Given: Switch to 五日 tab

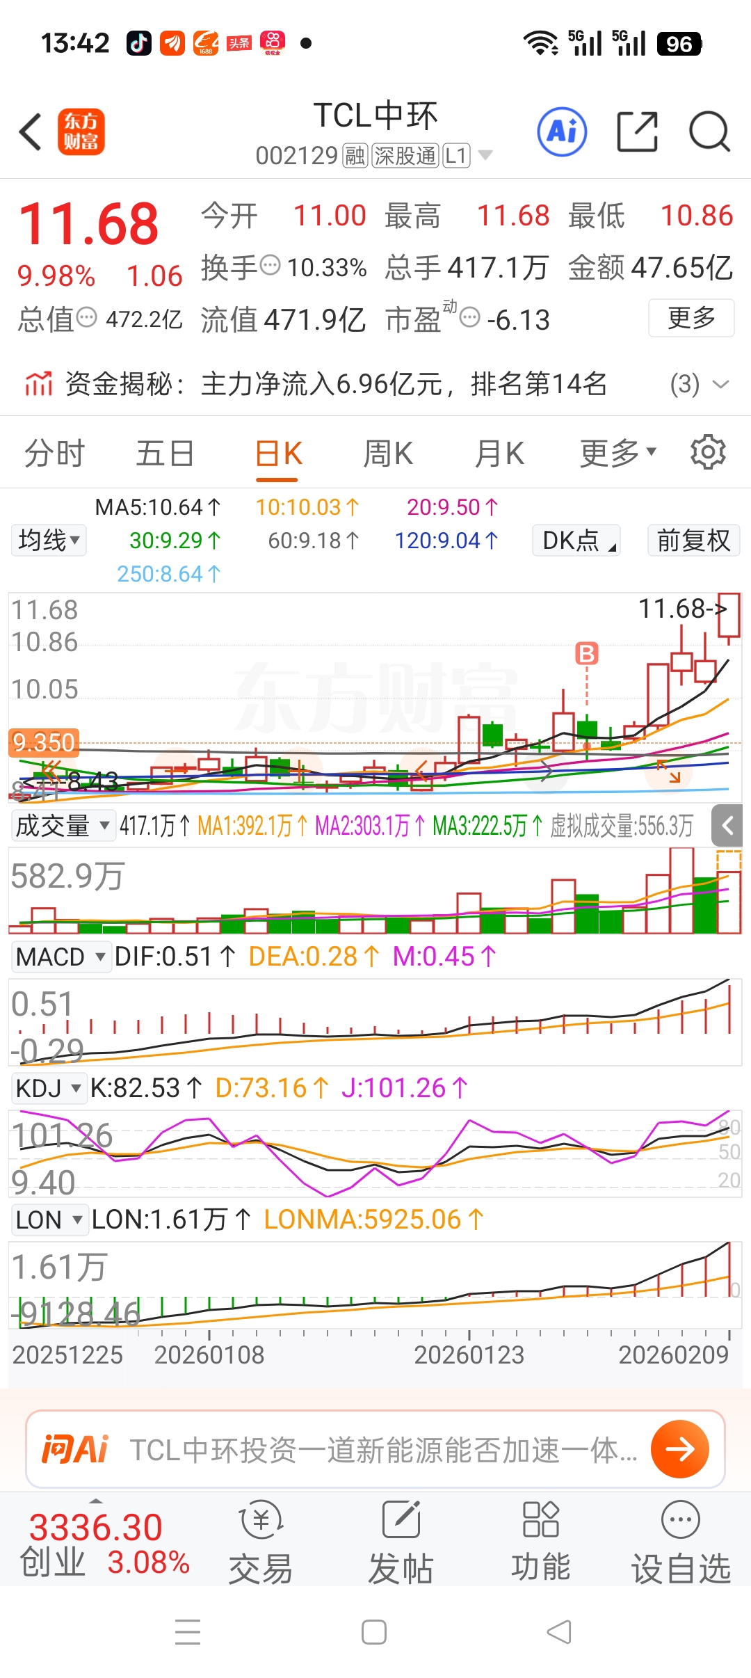Looking at the screenshot, I should click(165, 453).
